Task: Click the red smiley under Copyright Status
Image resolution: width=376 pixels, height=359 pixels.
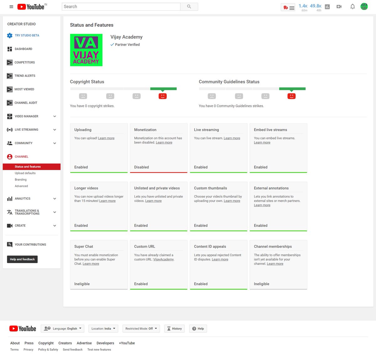Action: click(163, 96)
